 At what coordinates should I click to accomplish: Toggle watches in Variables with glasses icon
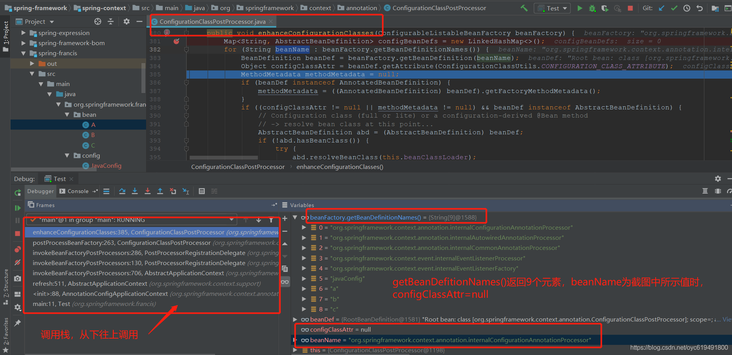(x=285, y=282)
